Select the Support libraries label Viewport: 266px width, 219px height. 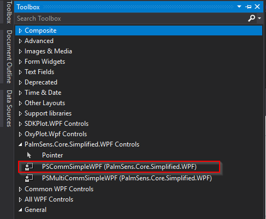click(48, 113)
